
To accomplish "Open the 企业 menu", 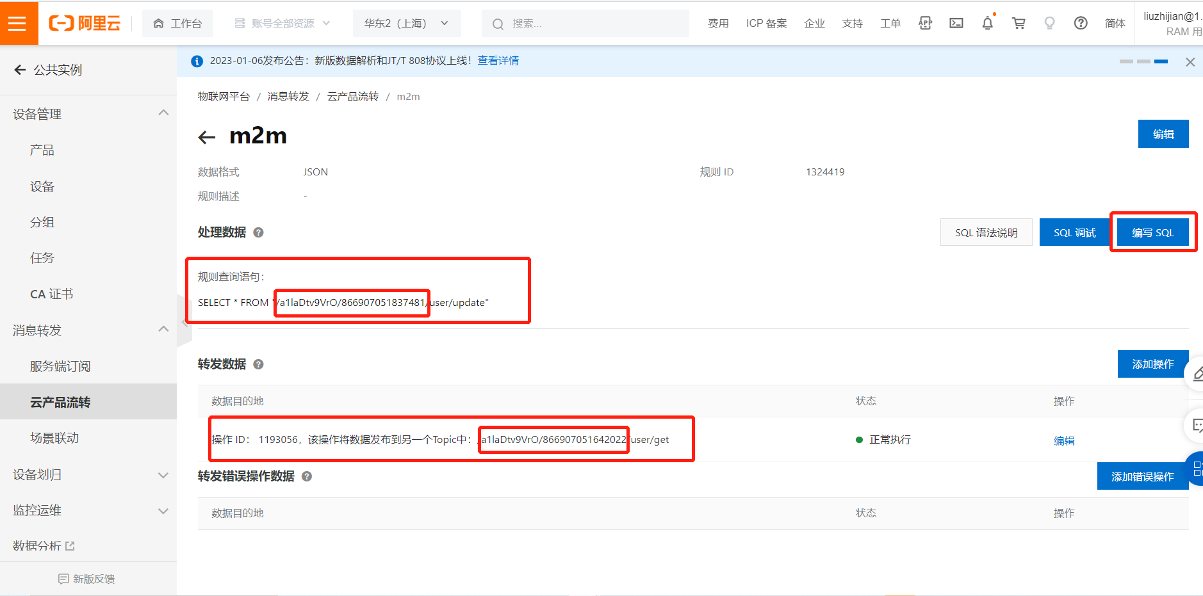I will click(814, 24).
